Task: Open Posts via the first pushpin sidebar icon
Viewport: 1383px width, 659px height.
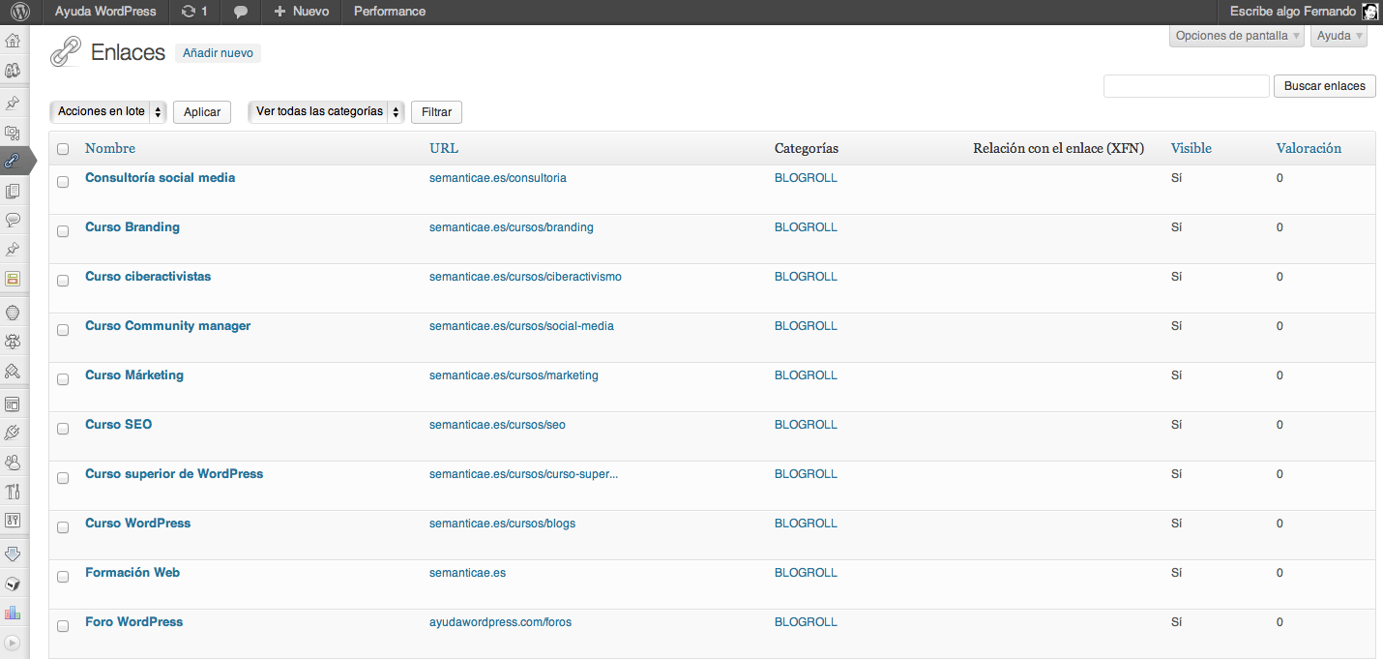Action: tap(14, 102)
